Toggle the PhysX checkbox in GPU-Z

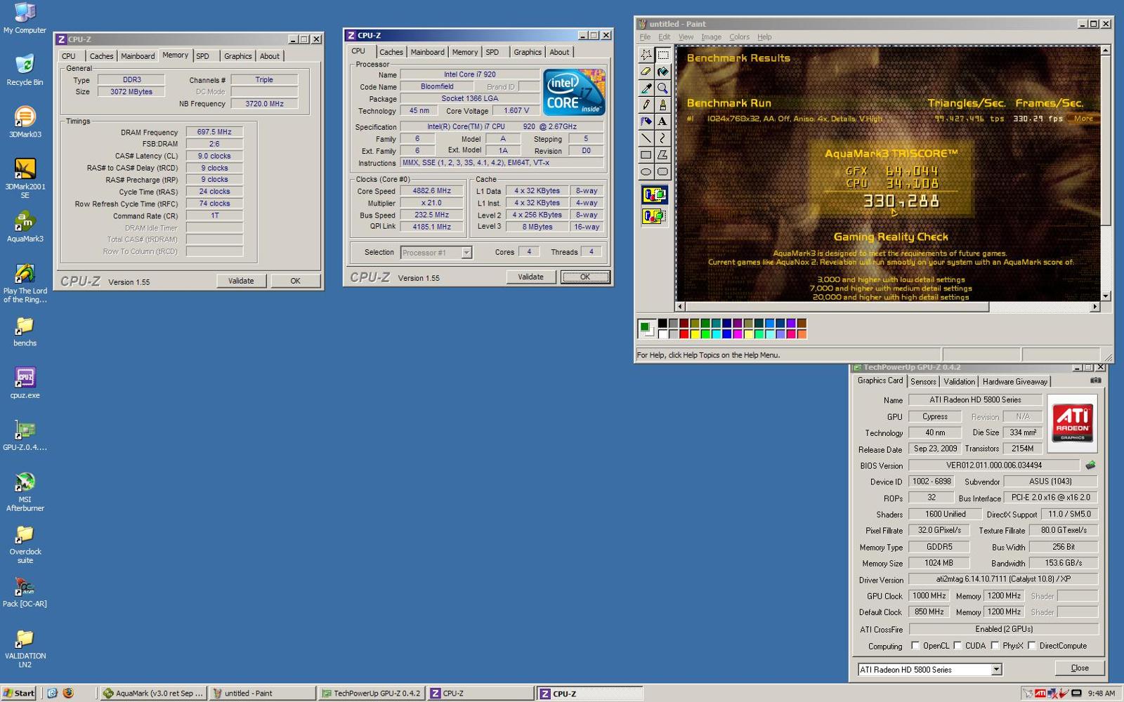995,646
